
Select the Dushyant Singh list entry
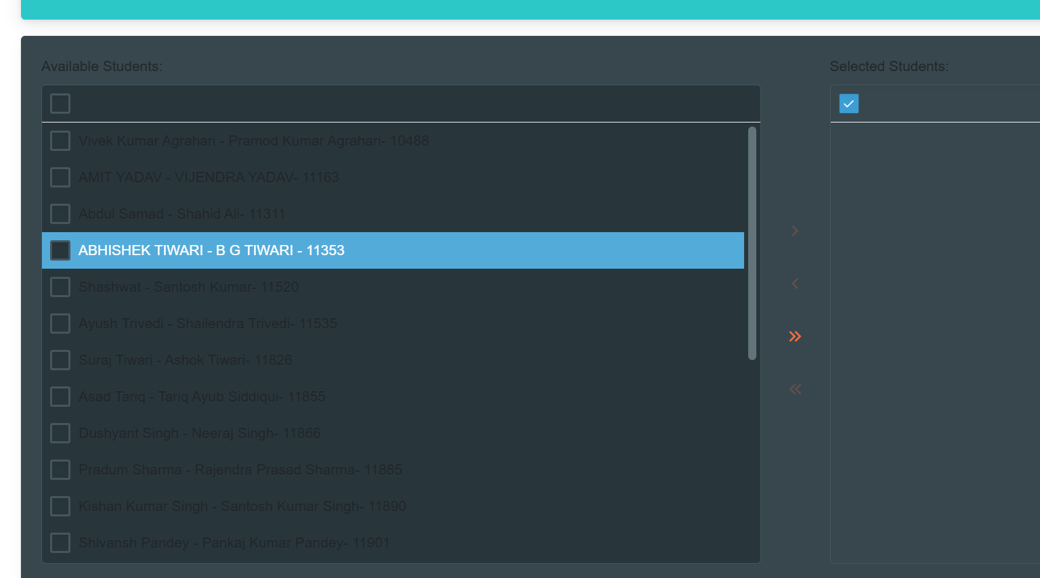coord(200,432)
